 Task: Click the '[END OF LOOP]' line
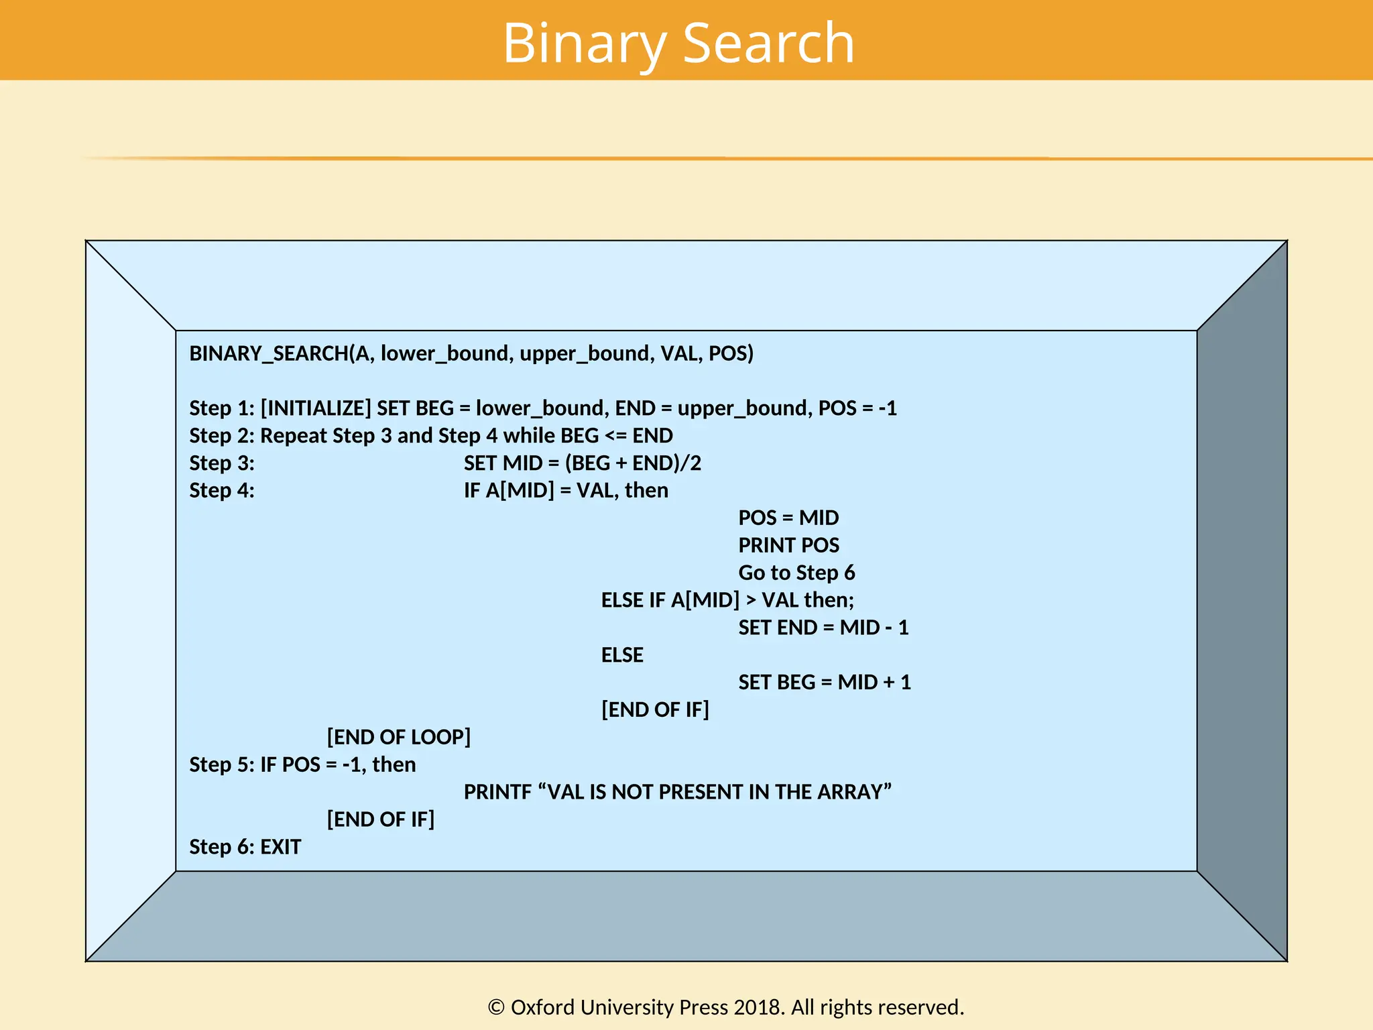[x=399, y=738]
